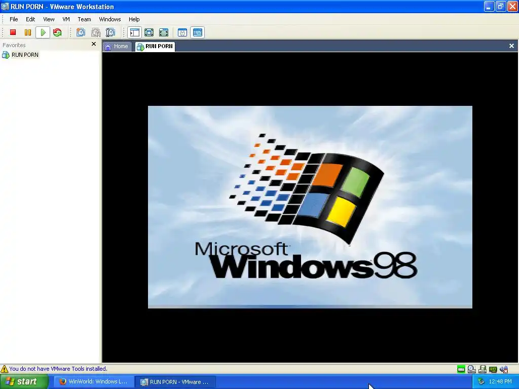
Task: Click the network adapter status icon
Action: point(493,369)
